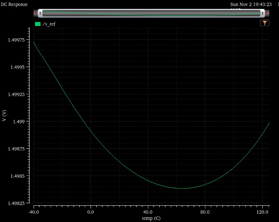Viewport: 279px width, 222px height.
Task: Click the 40.0 x-axis tick label
Action: click(x=148, y=212)
